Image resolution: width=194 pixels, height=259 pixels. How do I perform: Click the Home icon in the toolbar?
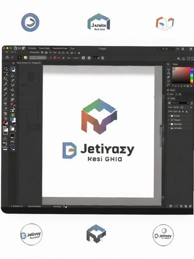point(7,57)
